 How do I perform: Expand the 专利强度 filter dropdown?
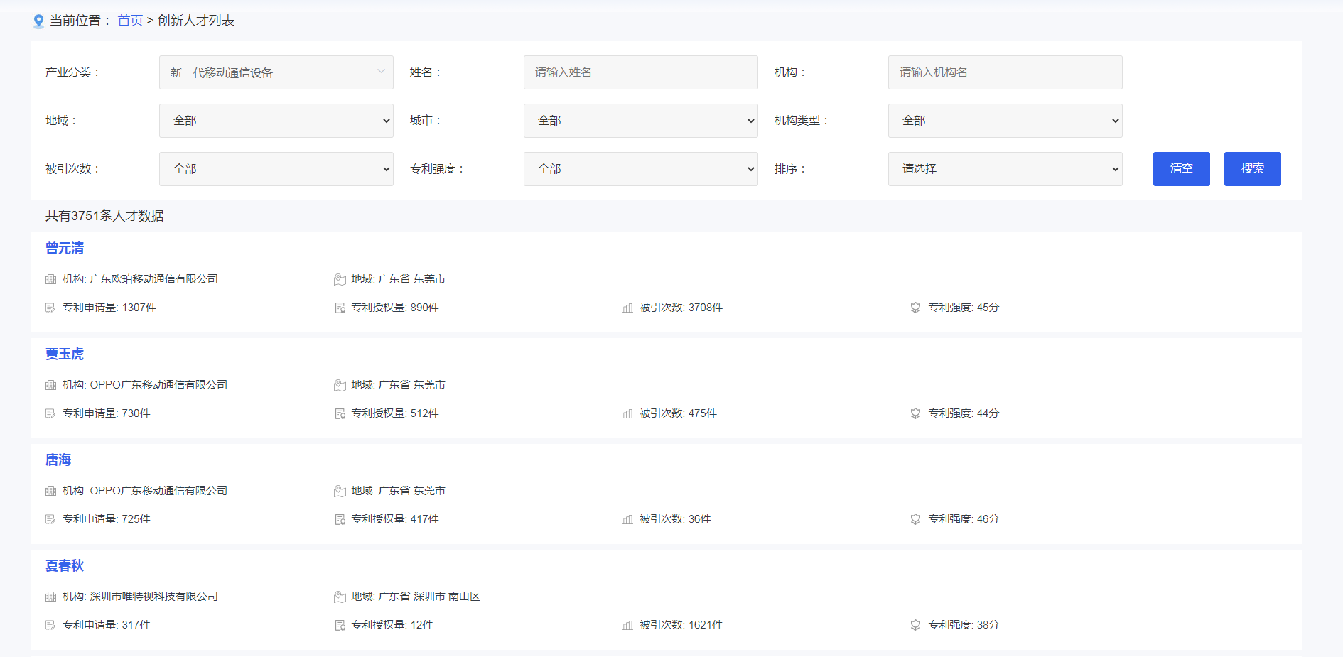tap(641, 169)
